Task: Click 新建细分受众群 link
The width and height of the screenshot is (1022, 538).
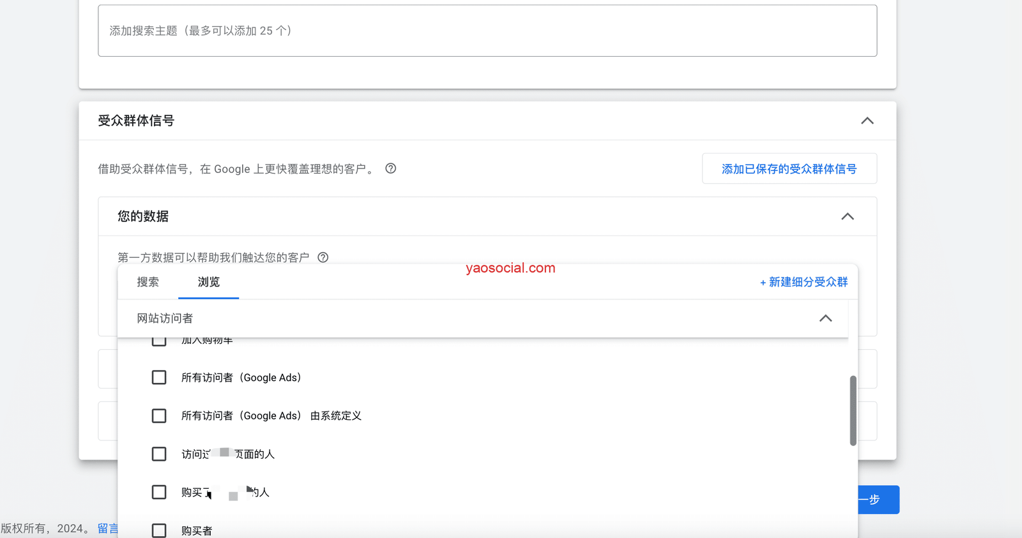Action: [804, 282]
